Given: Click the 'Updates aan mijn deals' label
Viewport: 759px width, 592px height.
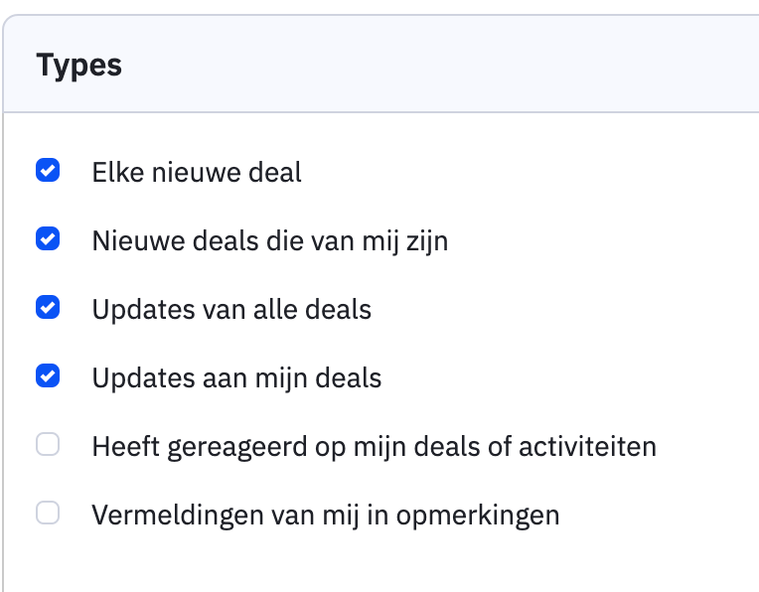Looking at the screenshot, I should pyautogui.click(x=236, y=378).
